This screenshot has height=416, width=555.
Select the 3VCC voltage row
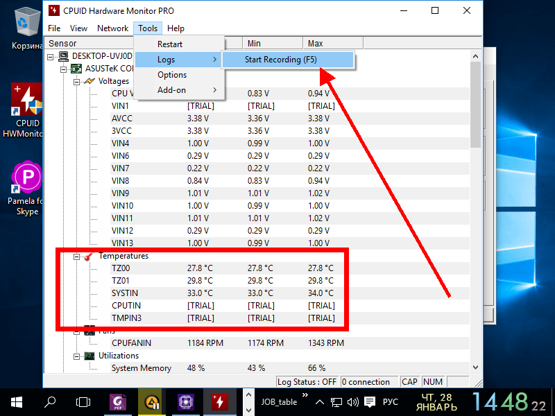click(290, 131)
